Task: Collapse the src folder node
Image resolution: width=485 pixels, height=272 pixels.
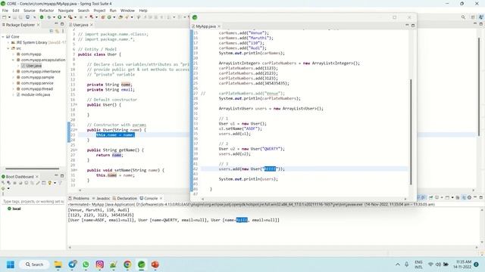Action: (x=8, y=48)
